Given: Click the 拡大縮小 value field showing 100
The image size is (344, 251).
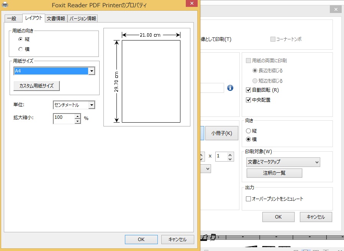Looking at the screenshot, I should tap(64, 118).
